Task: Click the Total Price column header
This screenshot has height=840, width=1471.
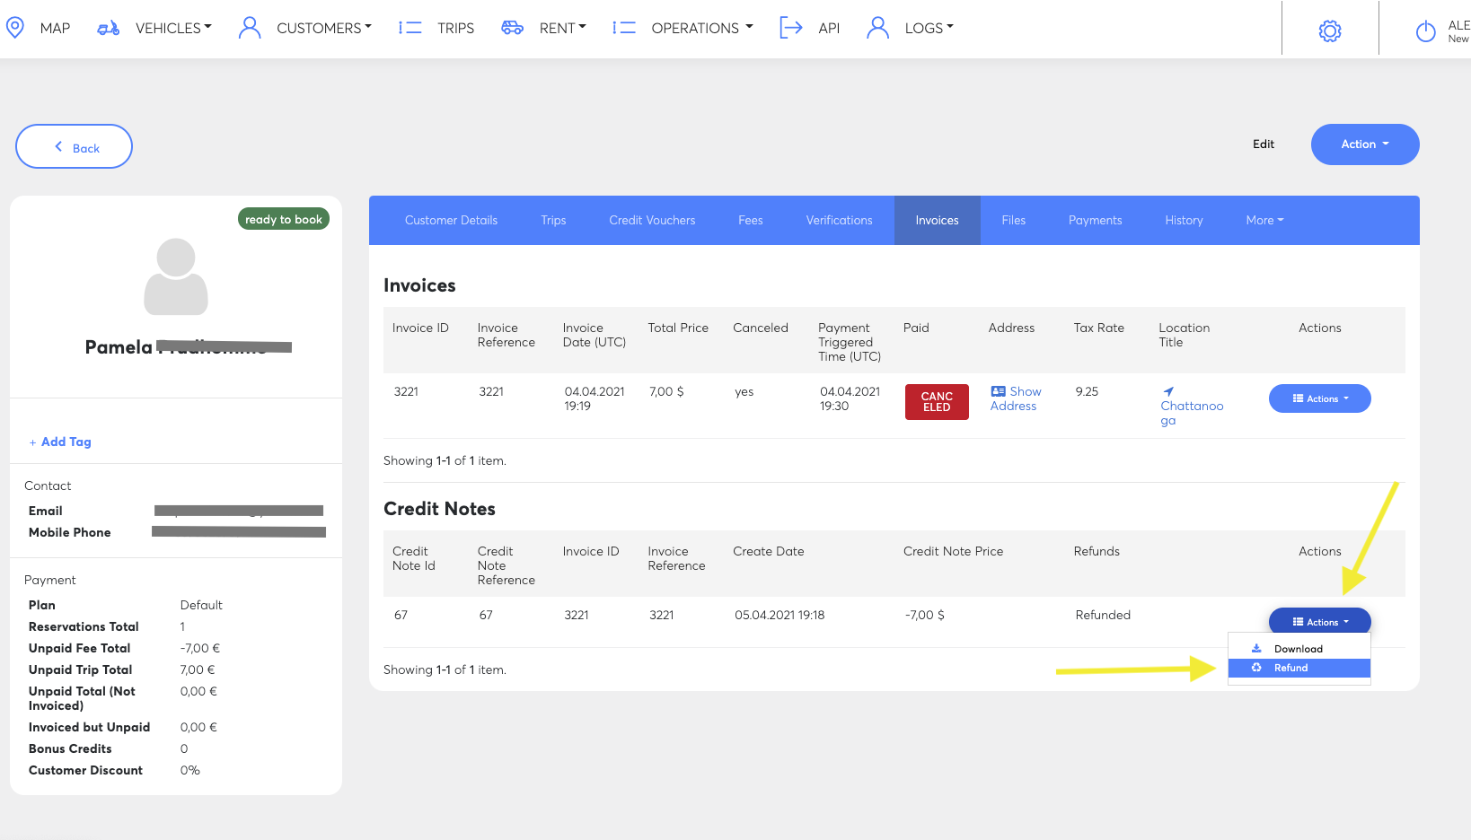Action: pyautogui.click(x=678, y=328)
